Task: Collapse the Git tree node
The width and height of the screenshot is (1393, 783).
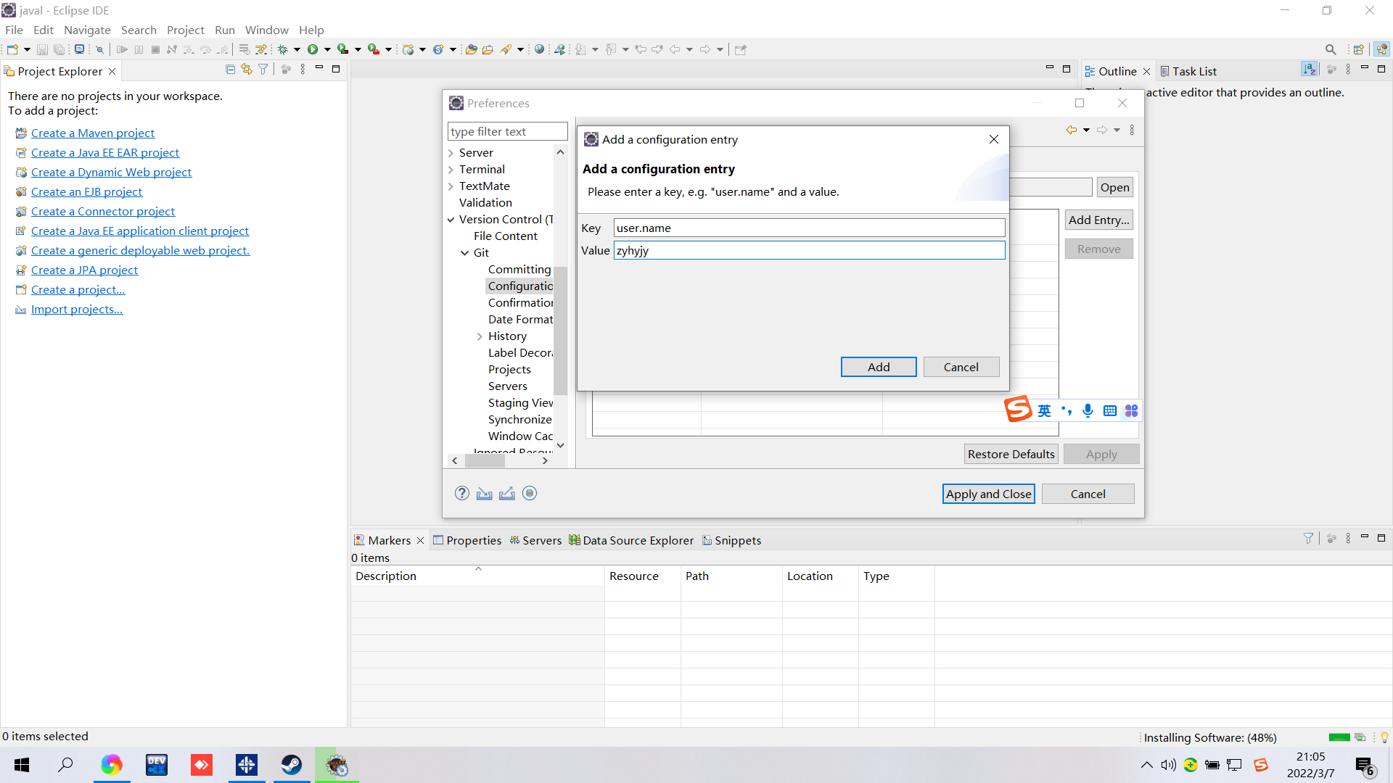Action: pyautogui.click(x=465, y=253)
